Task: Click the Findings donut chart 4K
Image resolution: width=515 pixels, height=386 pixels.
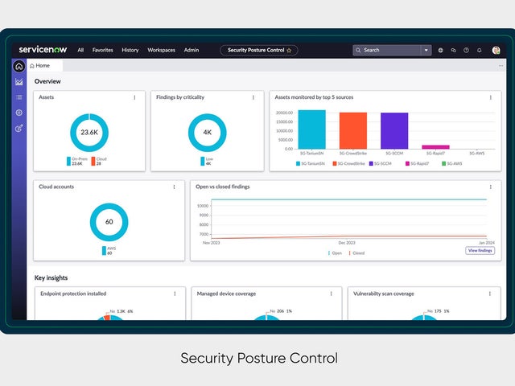Action: coord(208,133)
